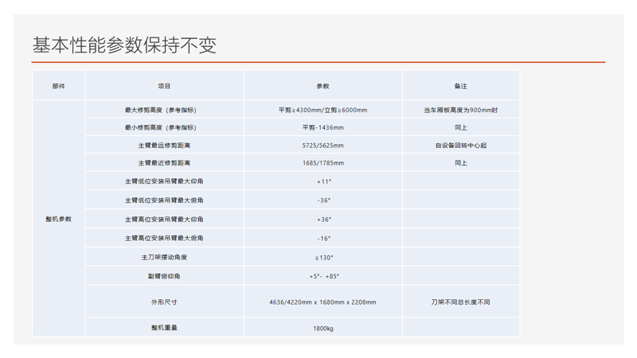The width and height of the screenshot is (637, 358).
Task: Click the 刀架不同总长度不同 remark
Action: coord(460,302)
